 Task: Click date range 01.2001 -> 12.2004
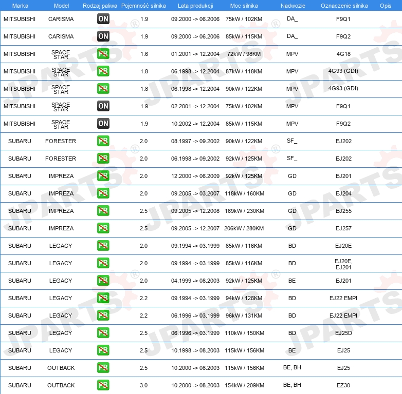195,54
